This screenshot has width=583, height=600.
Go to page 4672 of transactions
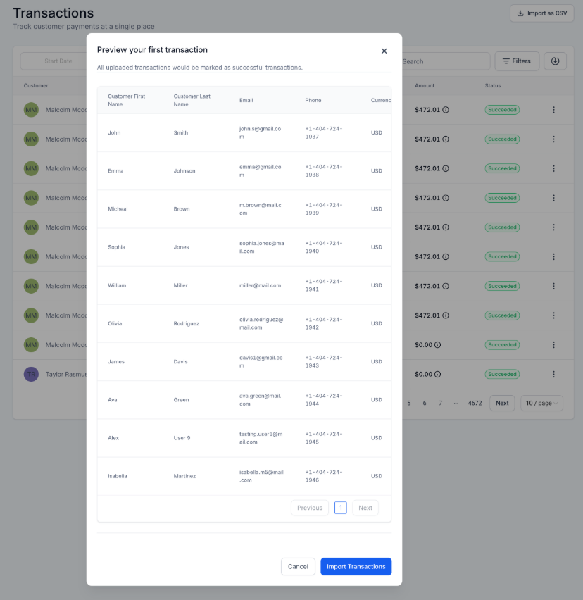pos(475,404)
